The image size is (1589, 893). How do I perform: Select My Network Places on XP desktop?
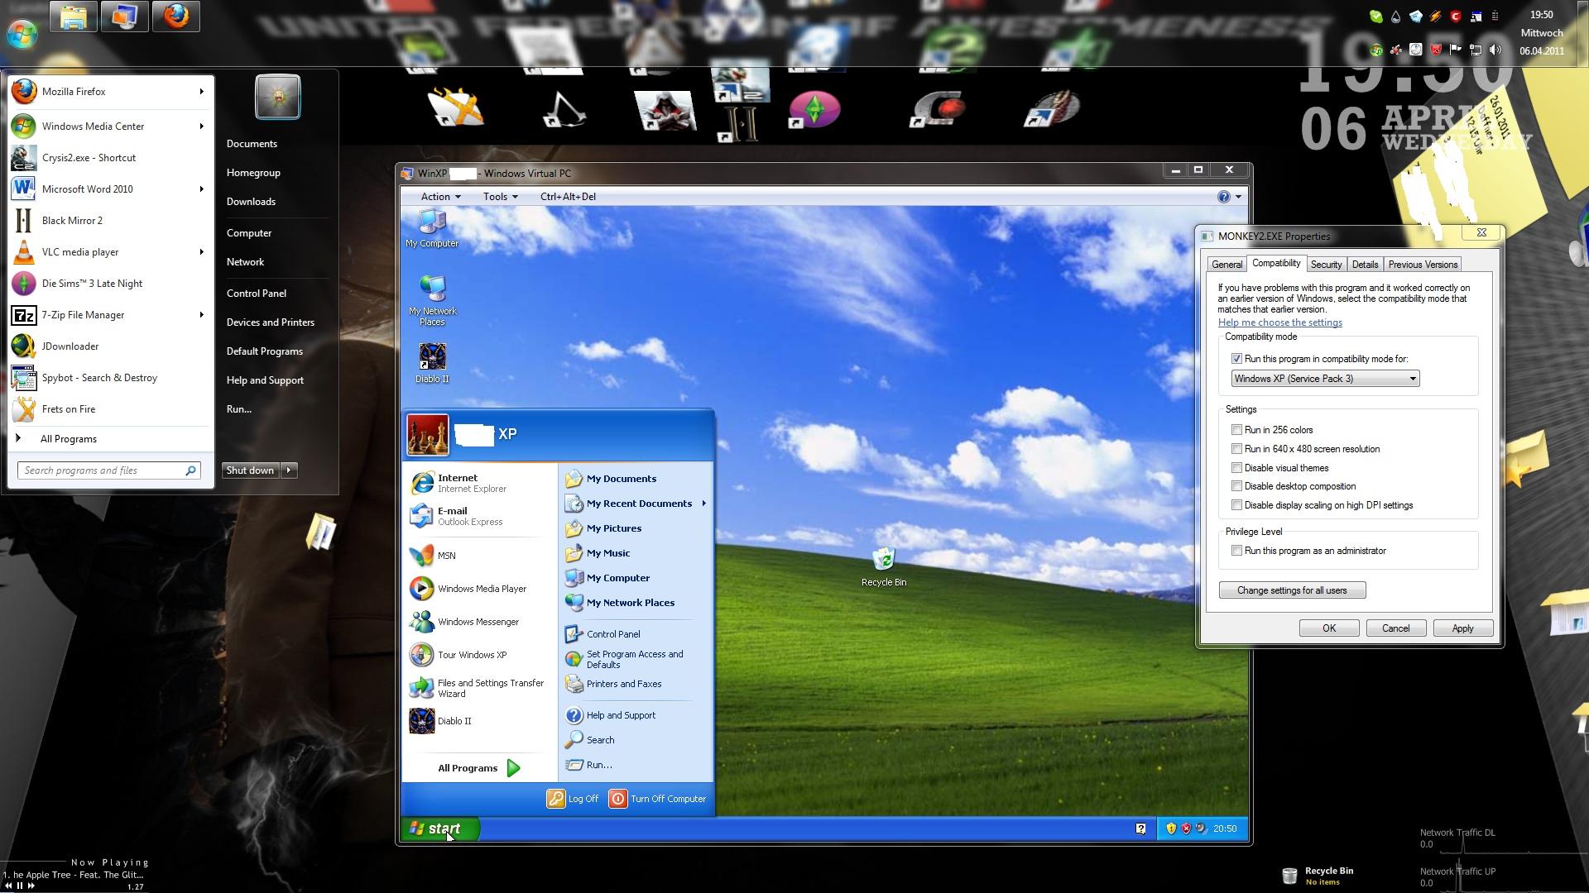click(432, 300)
